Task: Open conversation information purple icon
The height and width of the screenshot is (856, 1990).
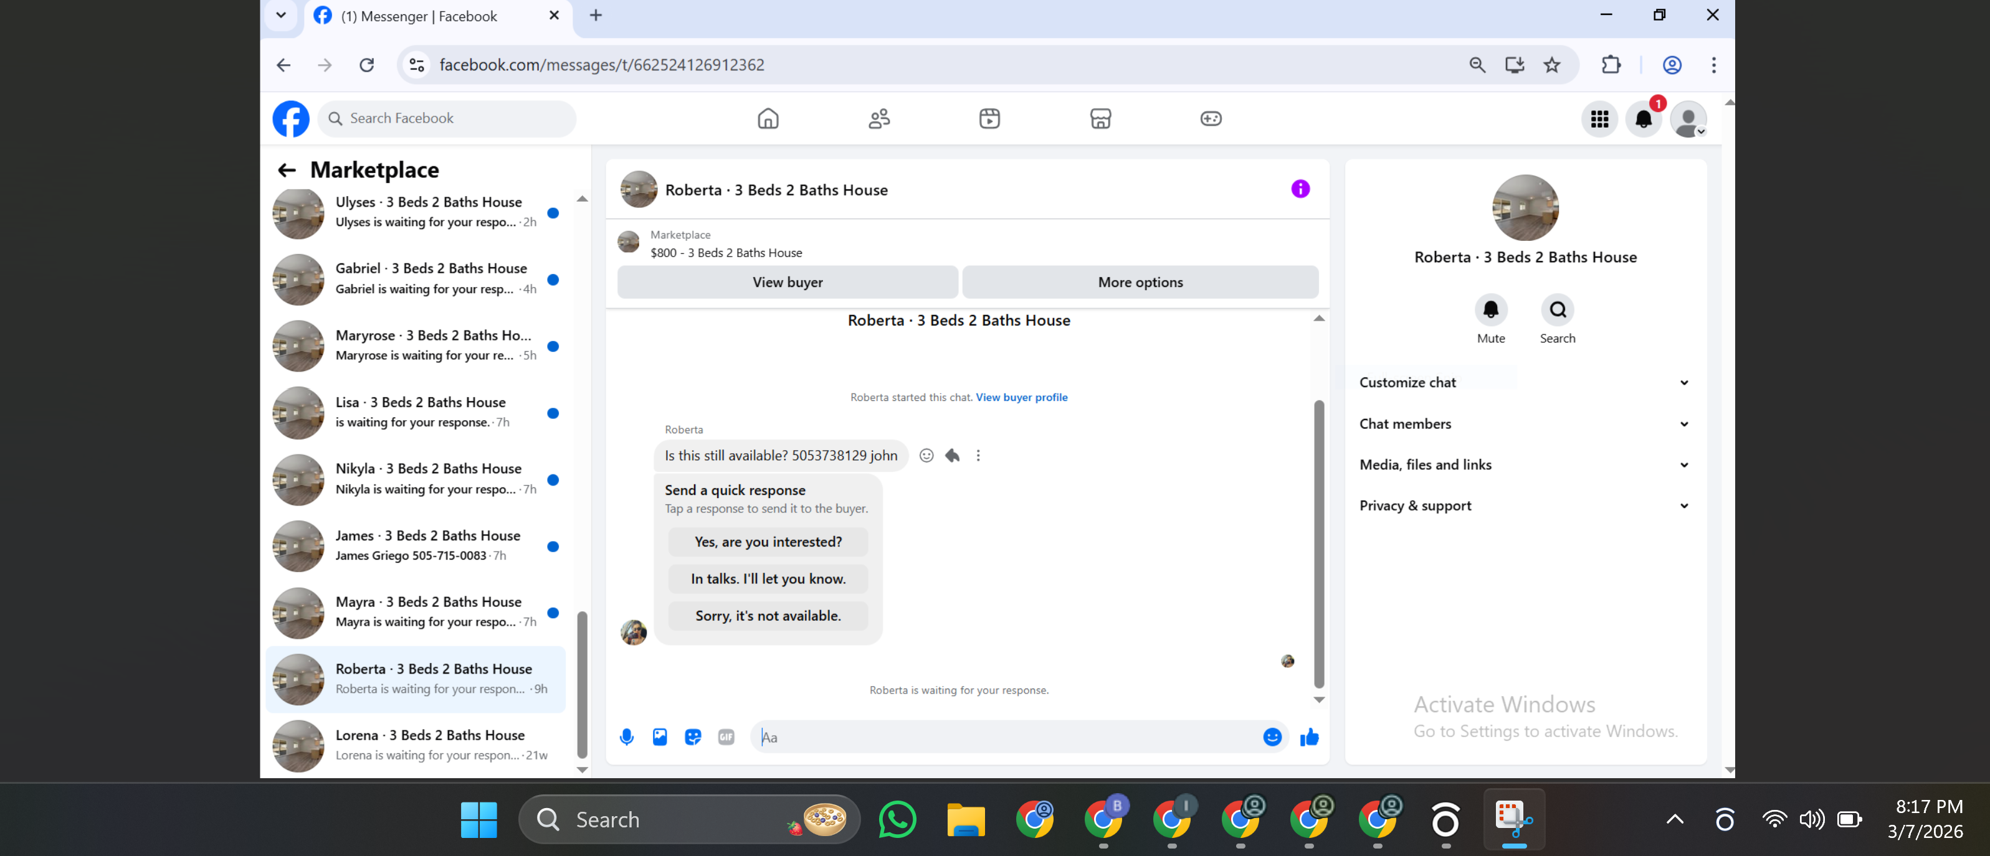Action: coord(1300,189)
